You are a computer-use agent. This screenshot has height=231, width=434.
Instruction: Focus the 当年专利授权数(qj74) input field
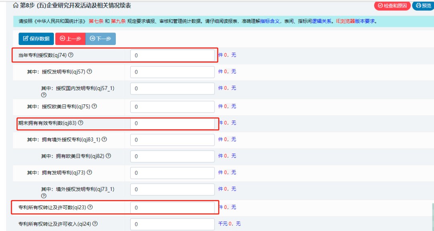[172, 55]
